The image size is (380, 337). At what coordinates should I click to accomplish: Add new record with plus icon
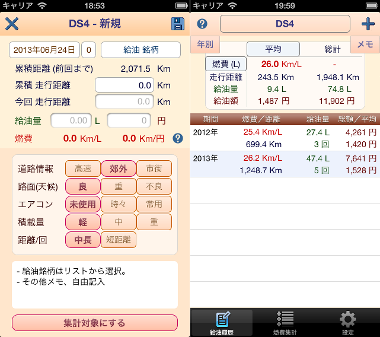click(x=368, y=24)
